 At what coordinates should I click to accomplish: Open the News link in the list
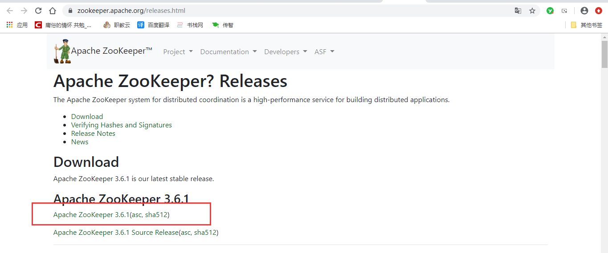pos(80,142)
